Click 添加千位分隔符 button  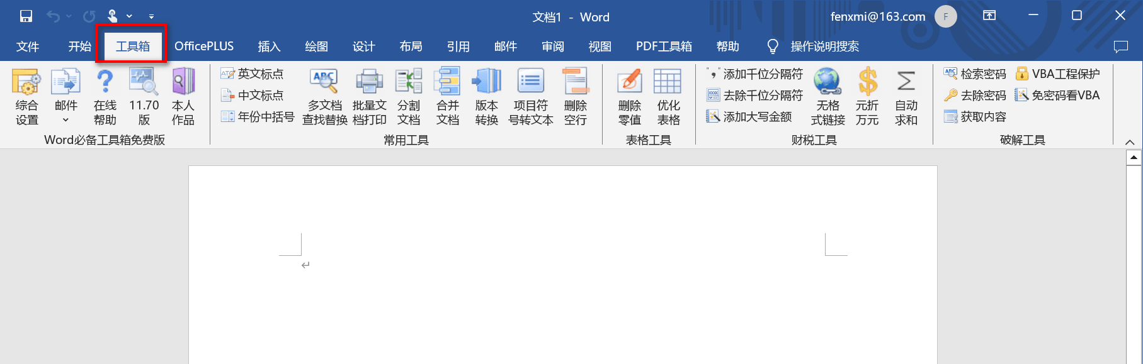(x=755, y=74)
